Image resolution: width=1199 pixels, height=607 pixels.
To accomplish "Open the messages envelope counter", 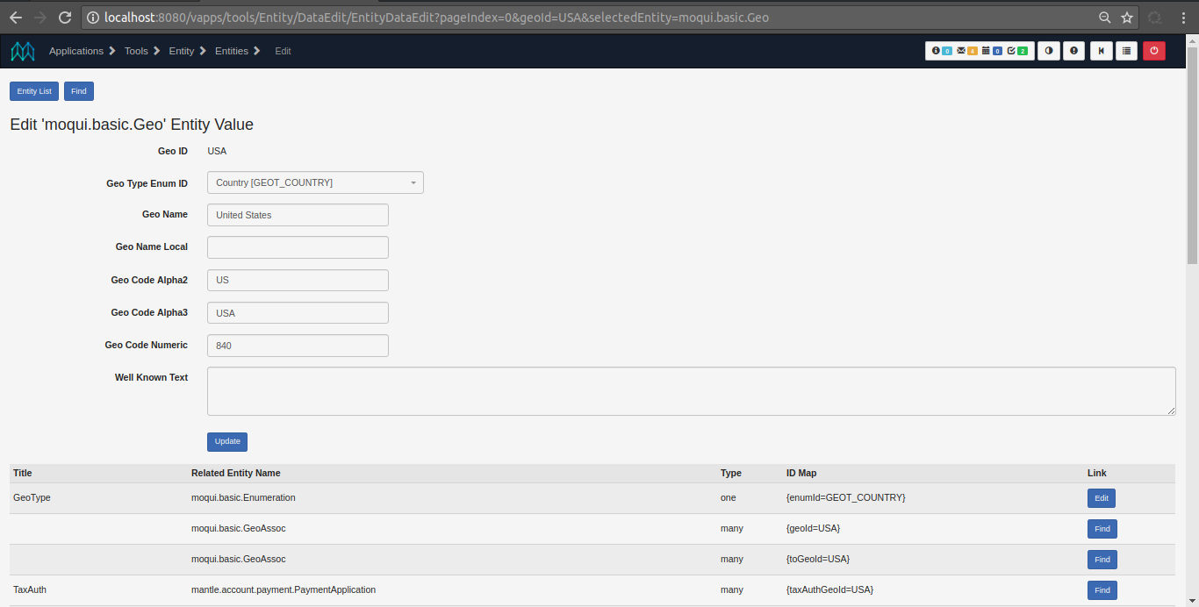I will click(966, 51).
